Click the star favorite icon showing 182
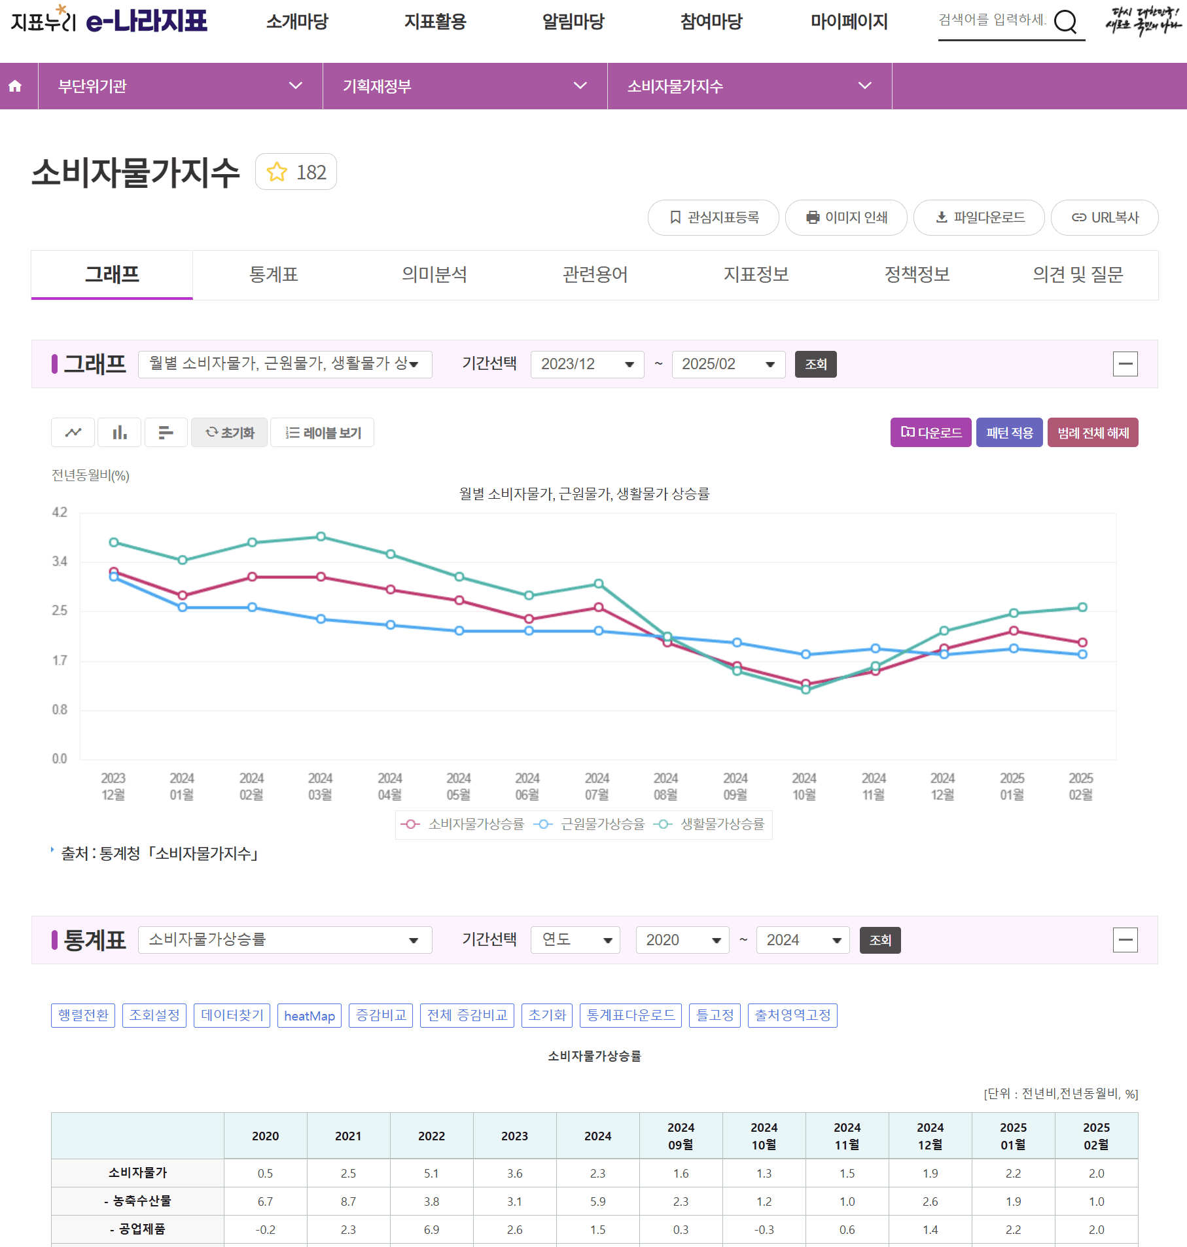The image size is (1187, 1247). pos(277,172)
